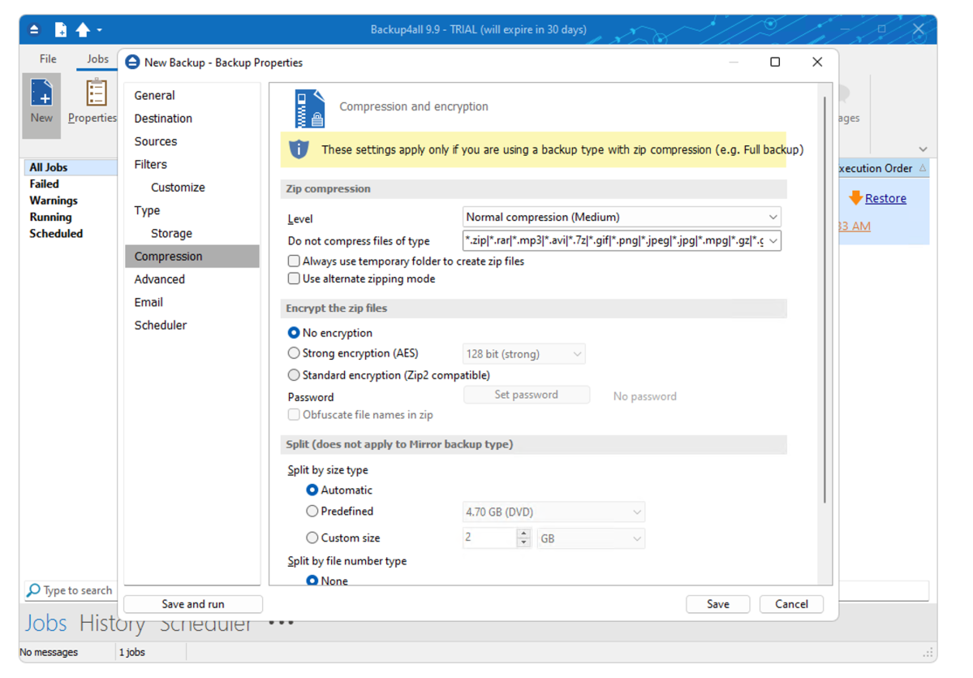Switch to the Jobs ribbon tab

[97, 59]
